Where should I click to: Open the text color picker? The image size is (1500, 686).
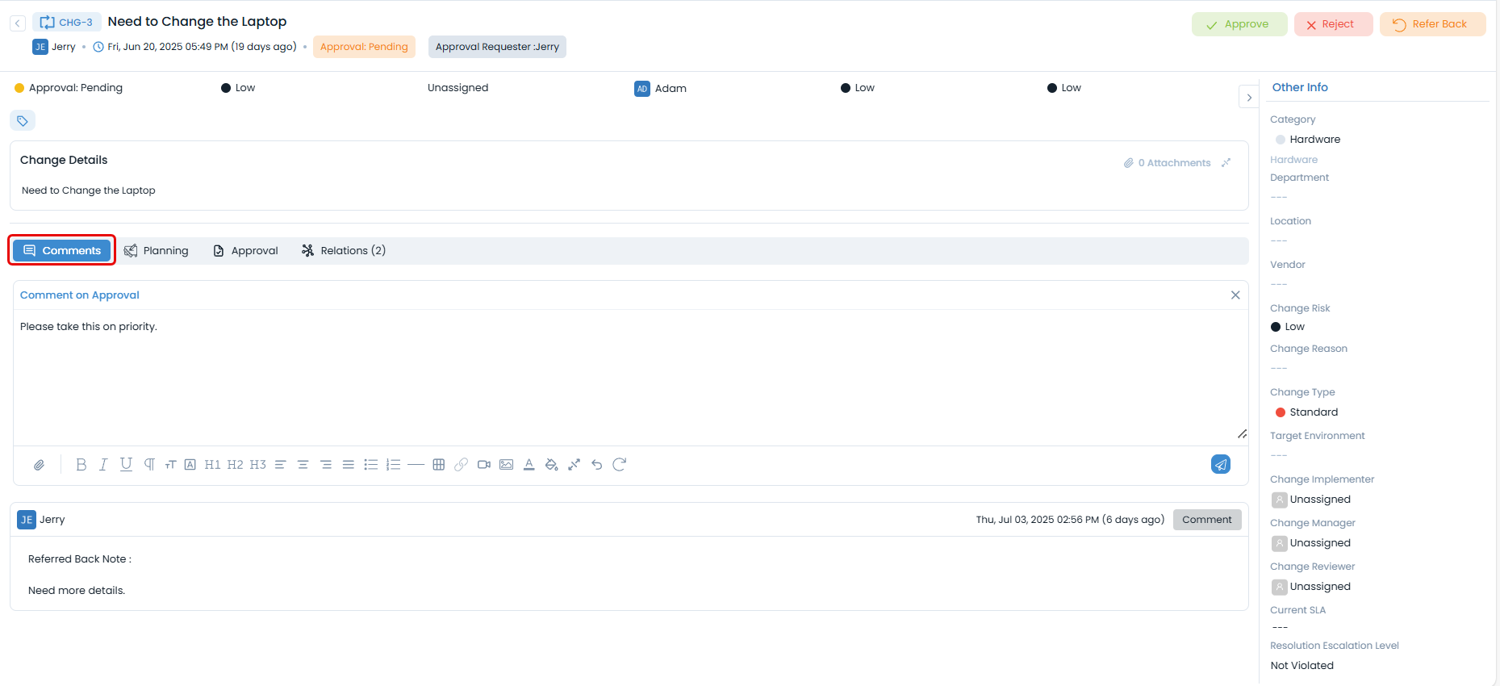click(529, 465)
